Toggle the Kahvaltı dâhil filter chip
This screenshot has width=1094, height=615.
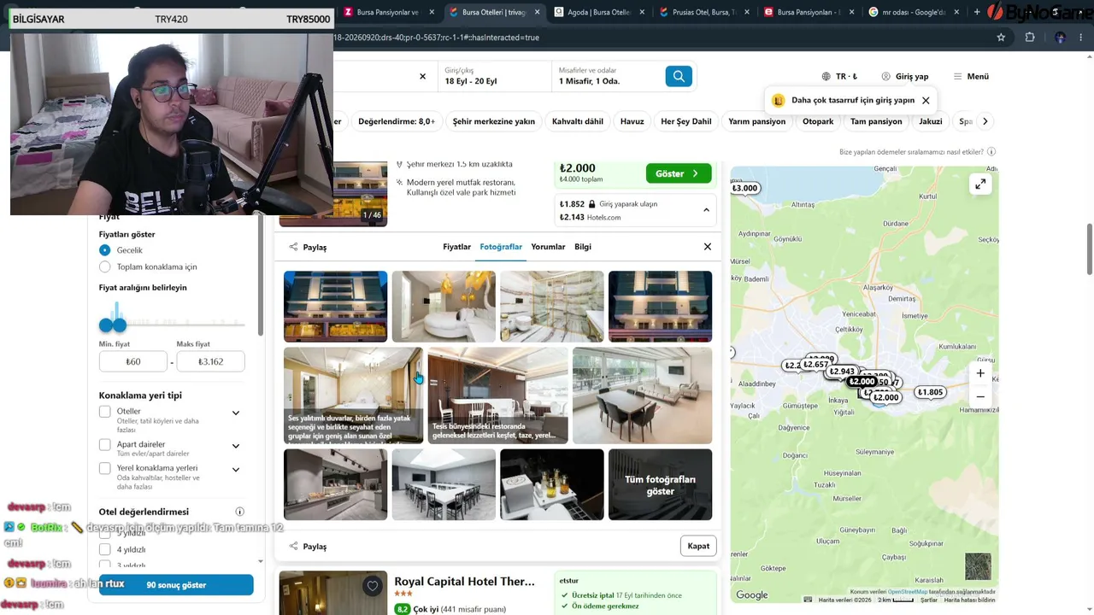tap(578, 121)
